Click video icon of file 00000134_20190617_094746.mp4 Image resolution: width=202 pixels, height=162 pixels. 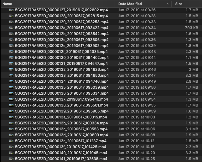11,81
